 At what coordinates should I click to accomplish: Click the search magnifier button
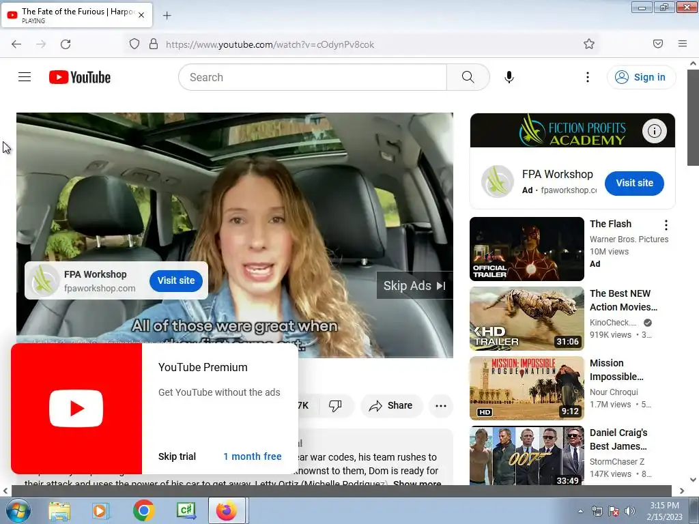click(468, 77)
